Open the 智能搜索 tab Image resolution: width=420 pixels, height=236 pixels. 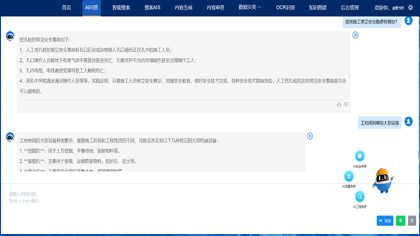pyautogui.click(x=121, y=8)
